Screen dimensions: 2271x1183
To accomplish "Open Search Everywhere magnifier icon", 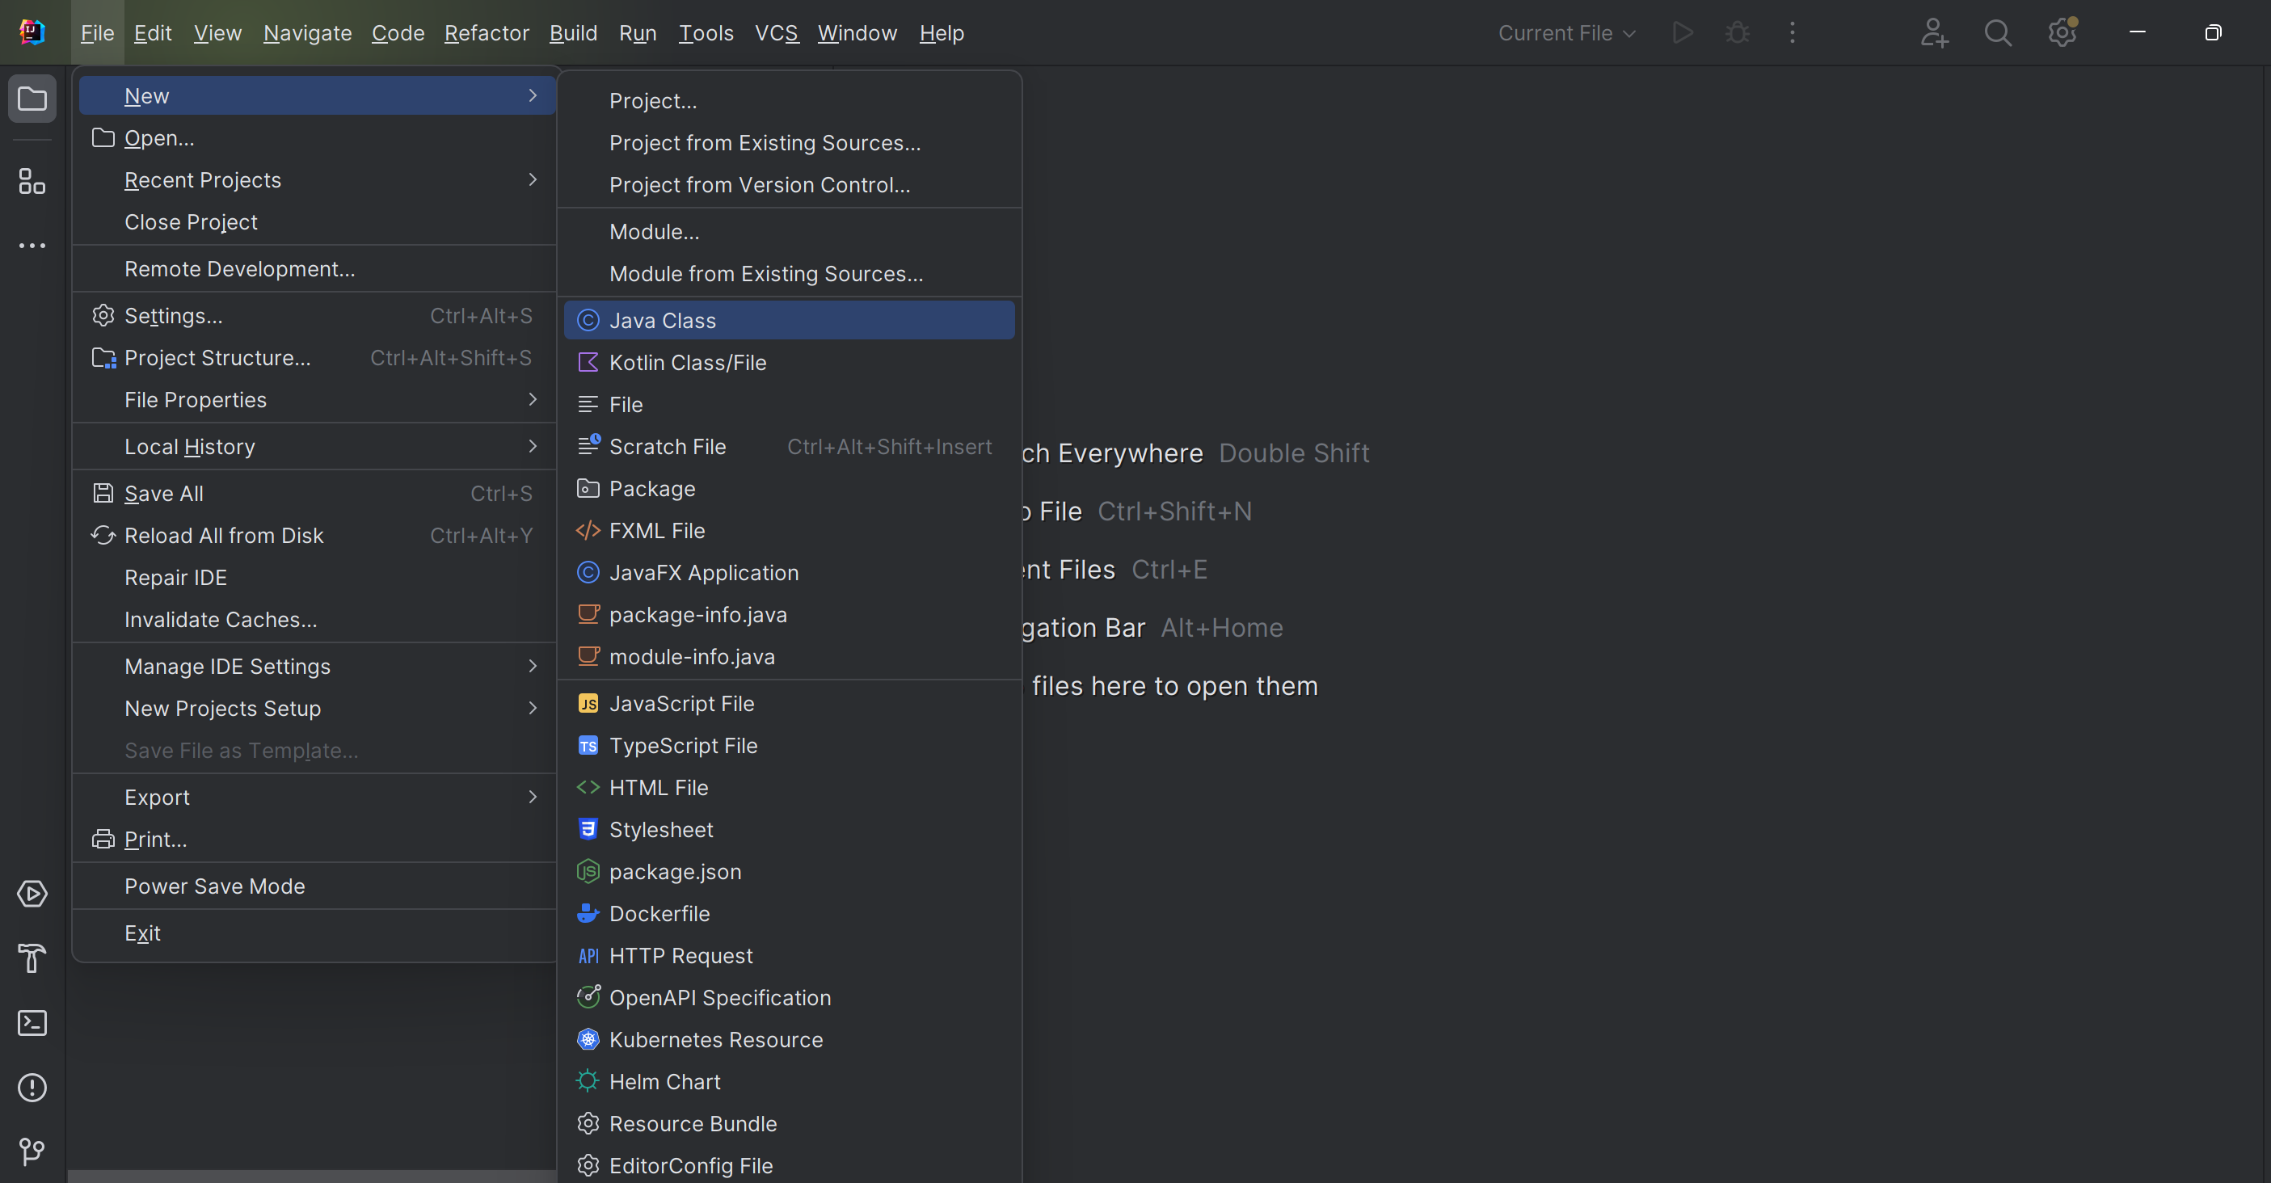I will (x=1998, y=32).
